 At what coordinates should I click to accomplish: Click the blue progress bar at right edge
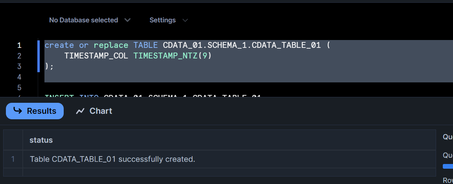pos(448,166)
